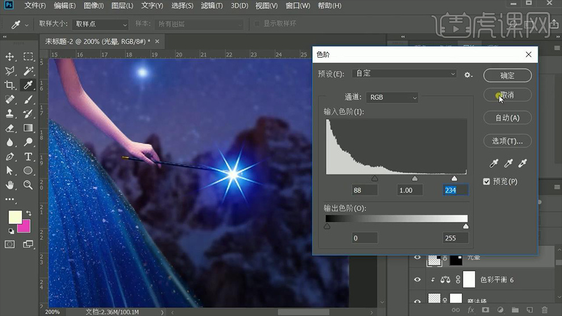The image size is (562, 316).
Task: Click the input highlight slider triangle
Action: [x=454, y=178]
